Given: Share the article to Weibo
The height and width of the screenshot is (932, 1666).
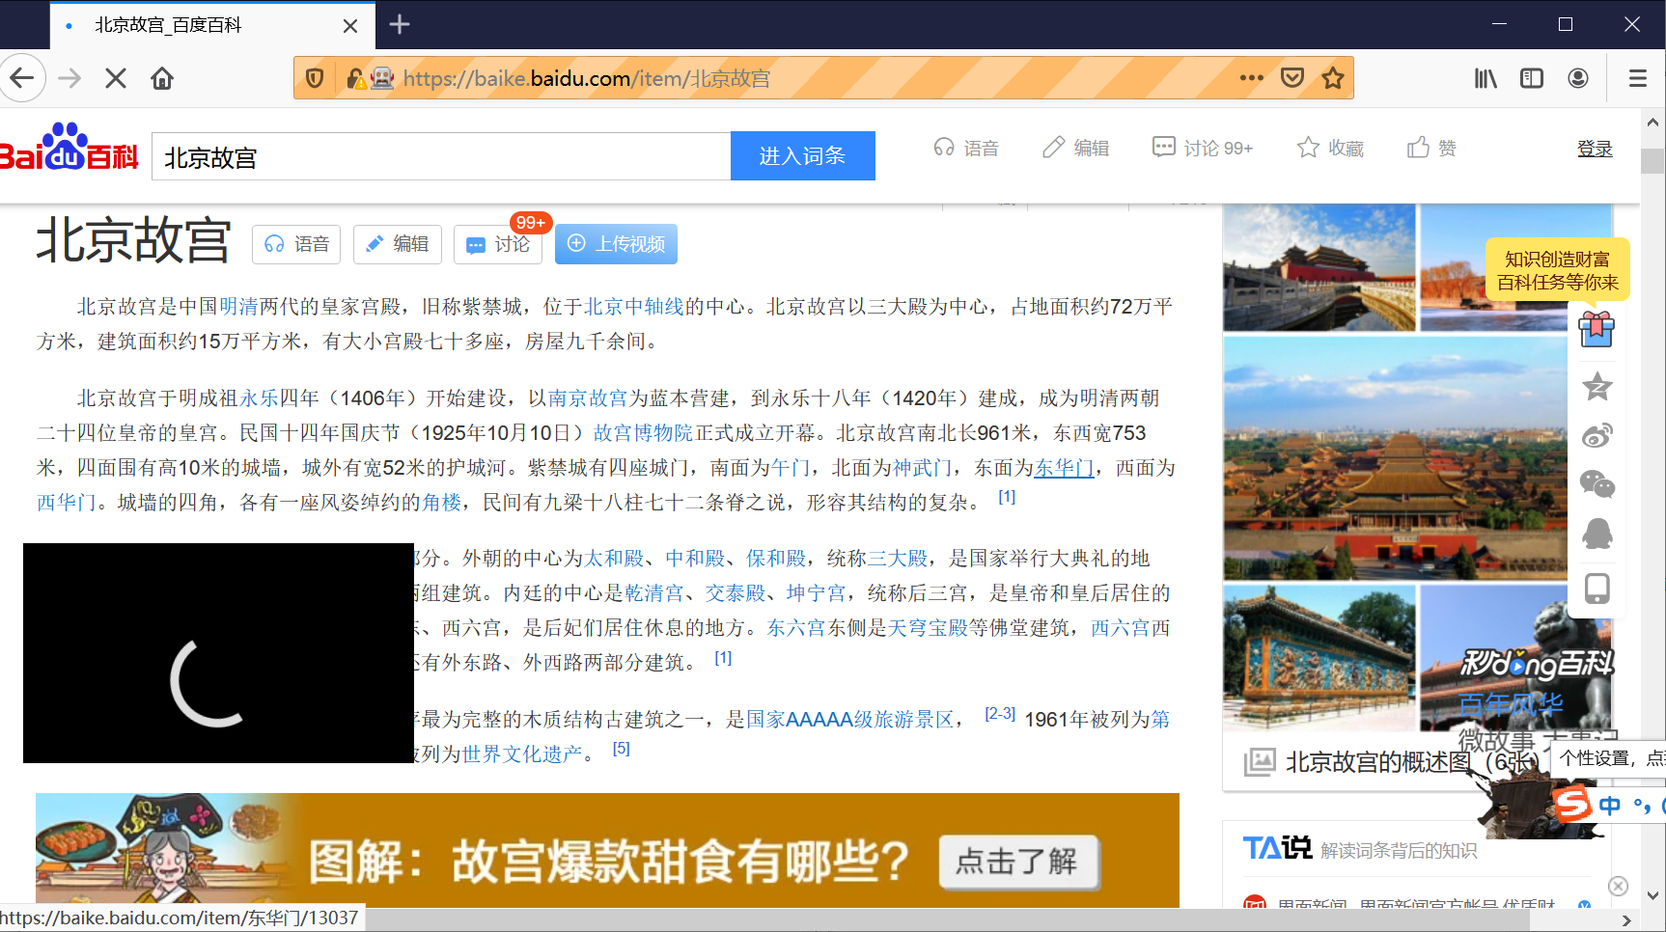Looking at the screenshot, I should (x=1597, y=434).
